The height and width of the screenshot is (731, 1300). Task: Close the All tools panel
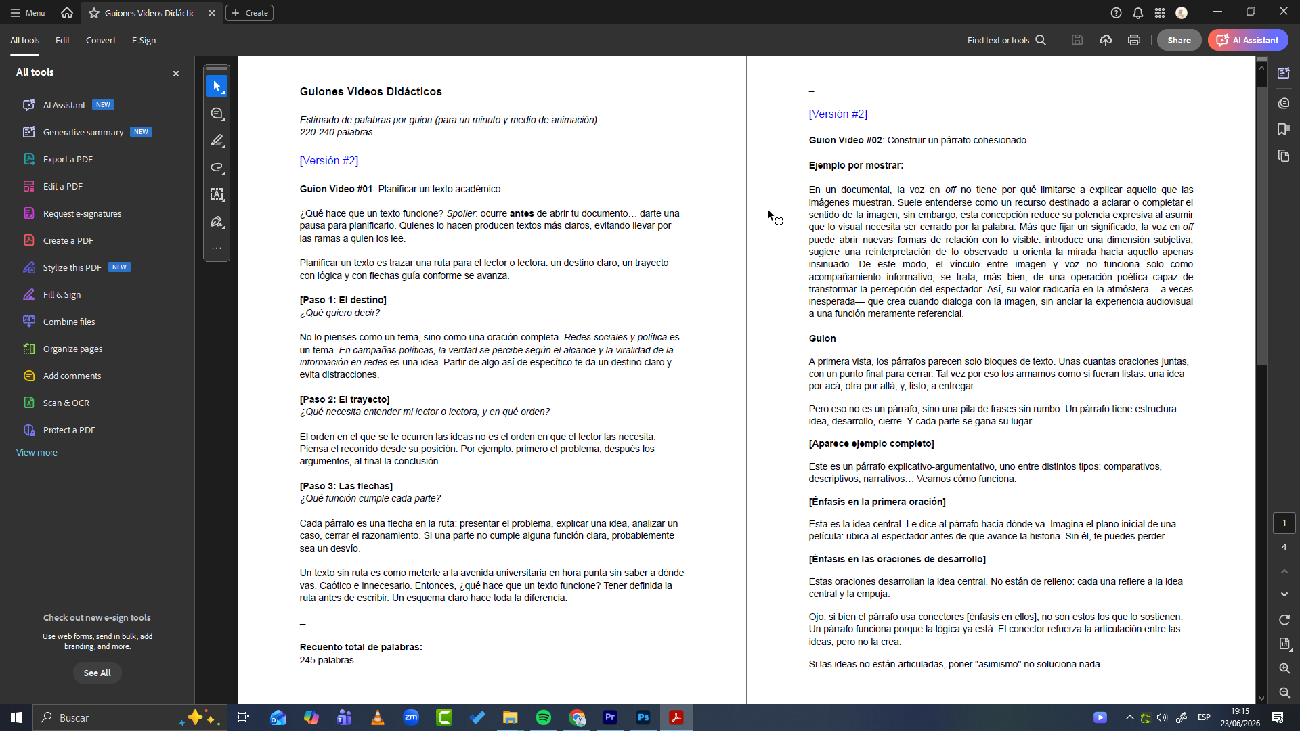coord(176,74)
